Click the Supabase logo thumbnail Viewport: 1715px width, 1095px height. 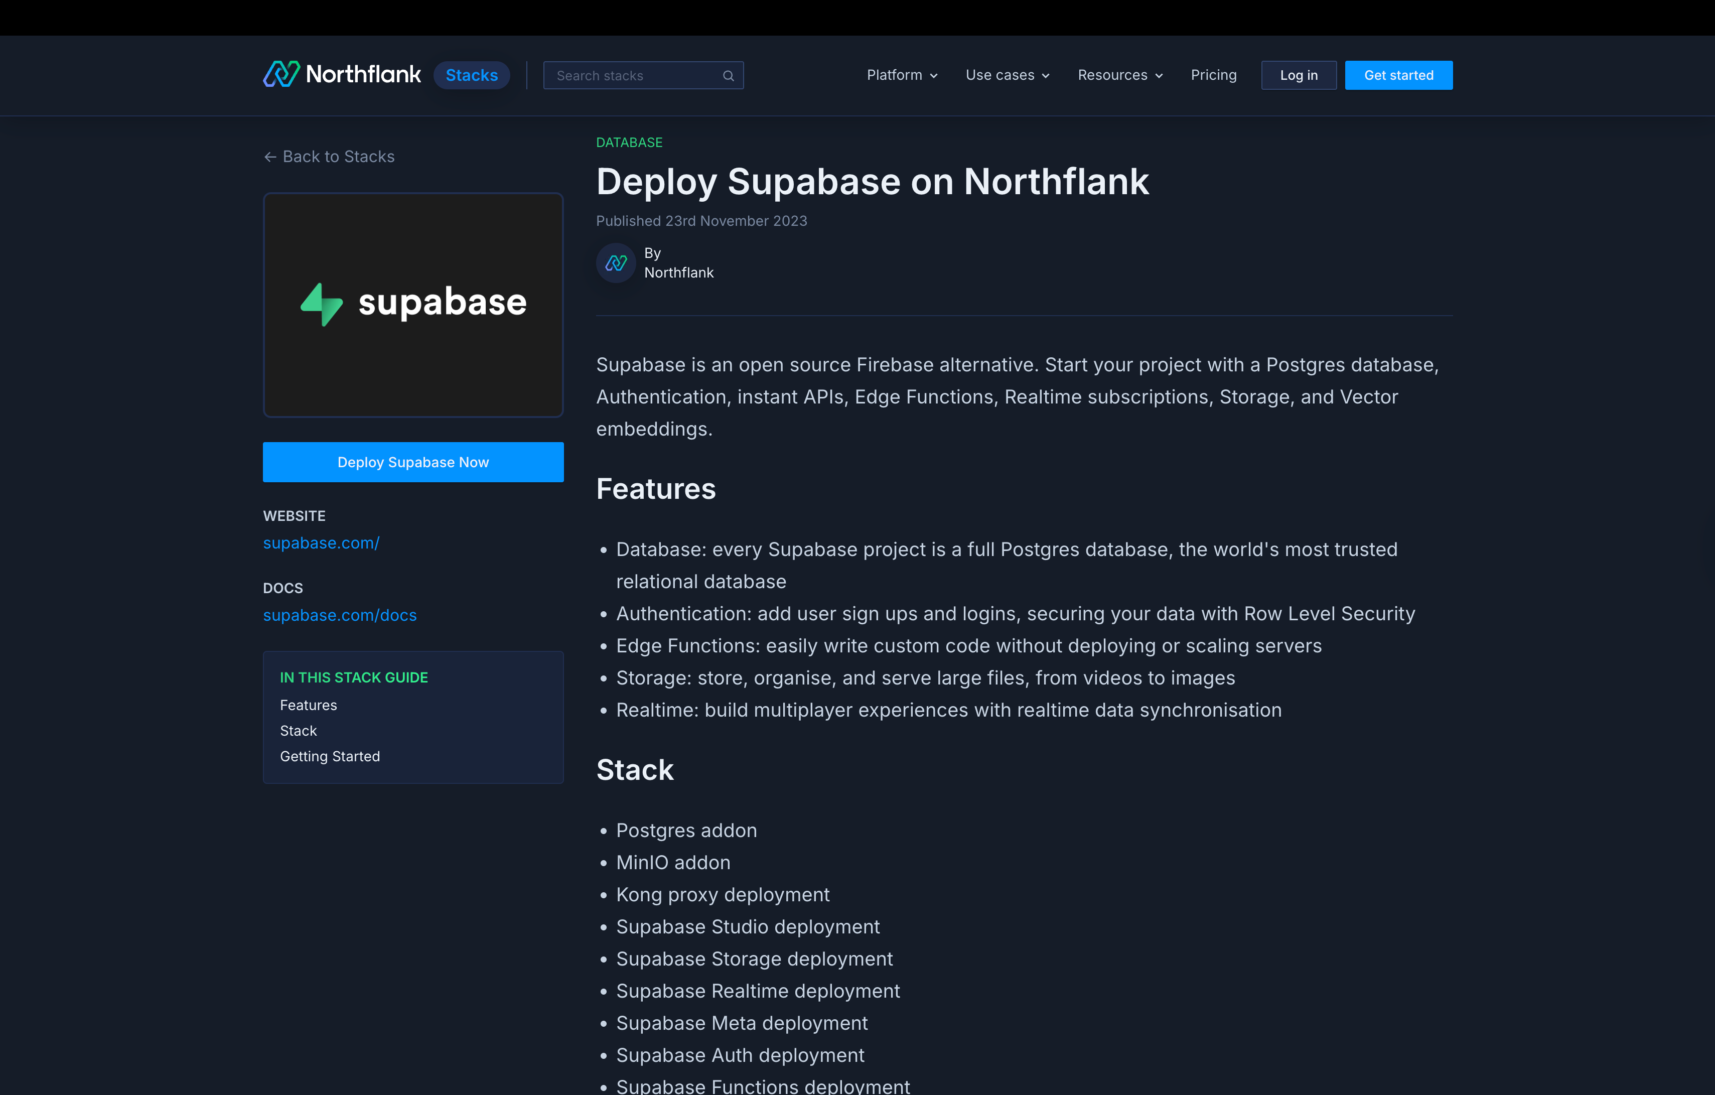tap(413, 305)
